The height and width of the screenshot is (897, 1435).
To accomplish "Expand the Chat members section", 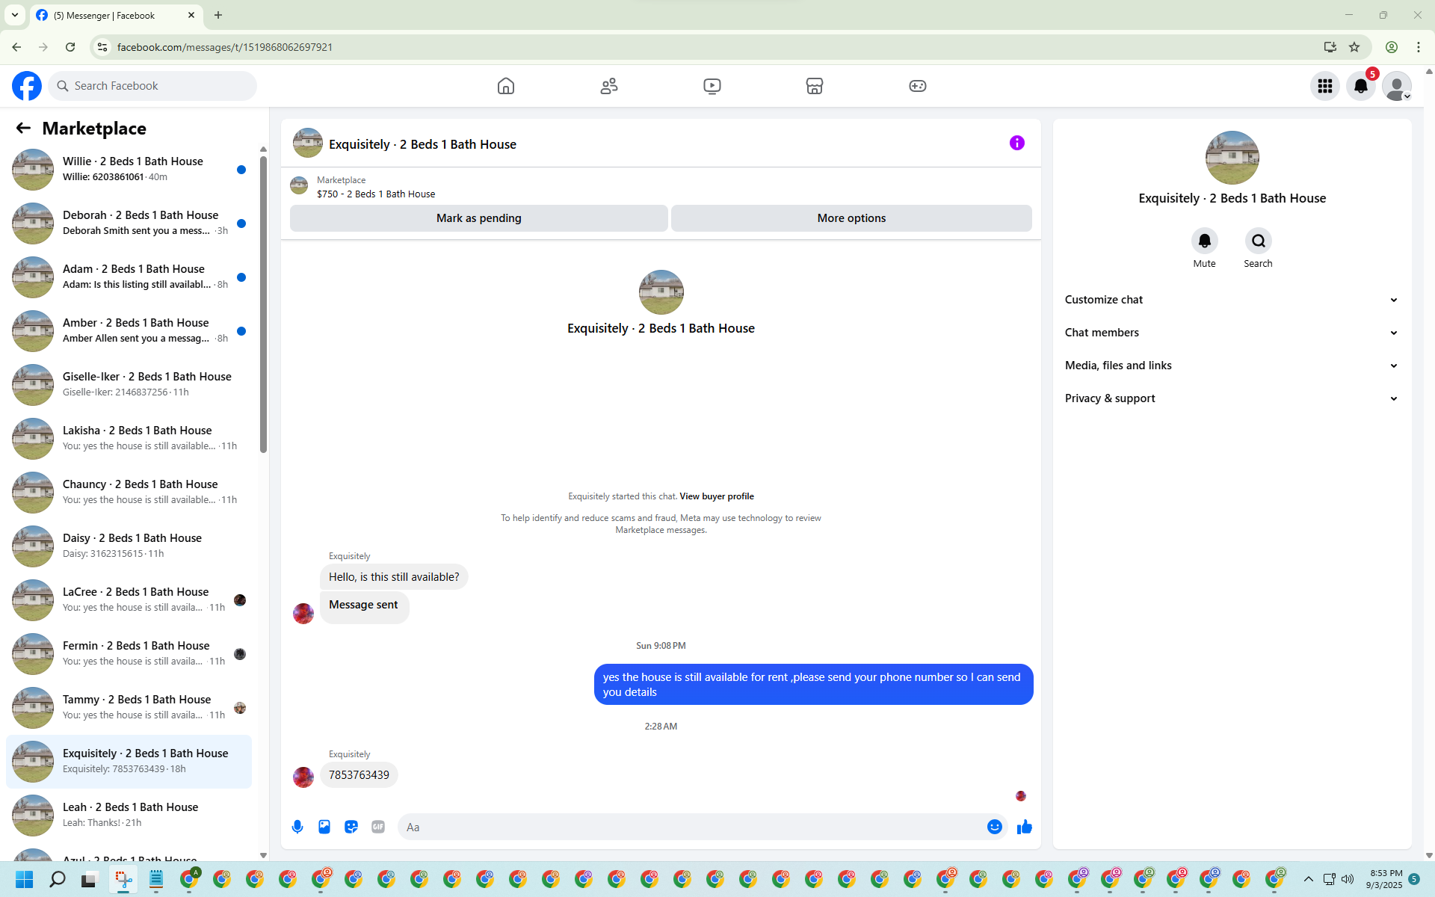I will click(1232, 333).
